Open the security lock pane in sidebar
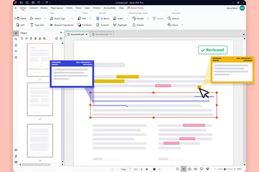The height and width of the screenshot is (172, 259). [16, 57]
